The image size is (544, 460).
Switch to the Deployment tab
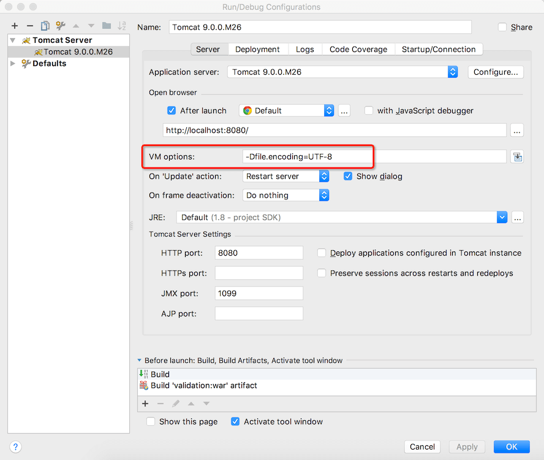[x=257, y=49]
